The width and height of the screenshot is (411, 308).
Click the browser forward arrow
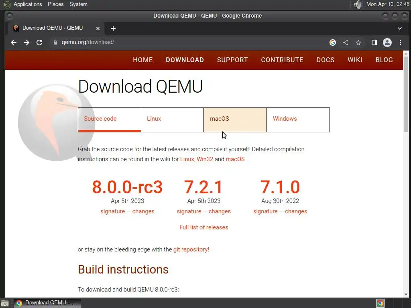(26, 43)
